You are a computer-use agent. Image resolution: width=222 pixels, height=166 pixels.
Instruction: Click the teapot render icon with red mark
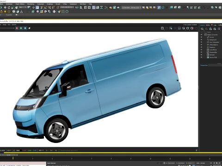pyautogui.click(x=192, y=28)
